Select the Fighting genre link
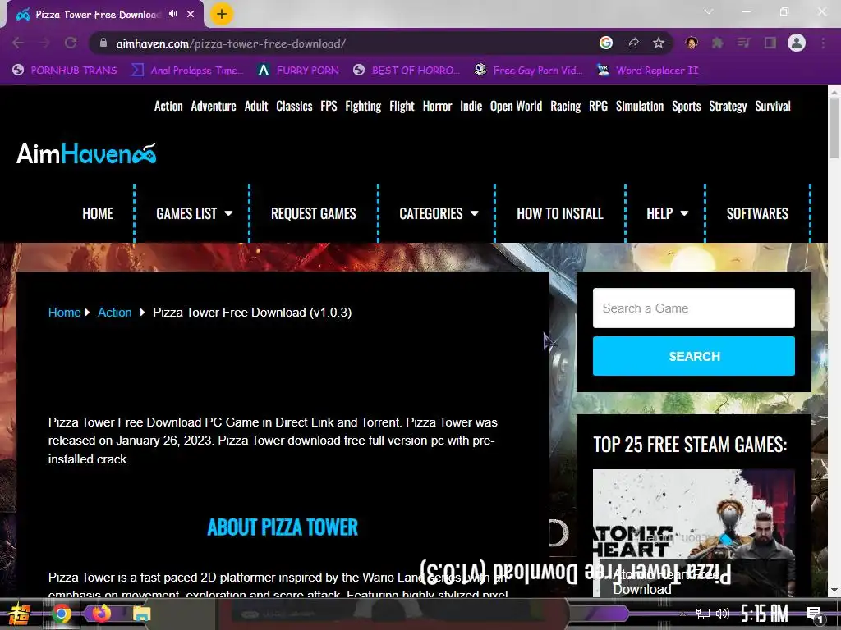 point(363,106)
